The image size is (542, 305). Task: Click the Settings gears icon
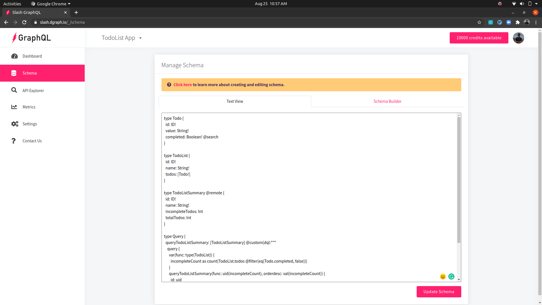coord(15,124)
